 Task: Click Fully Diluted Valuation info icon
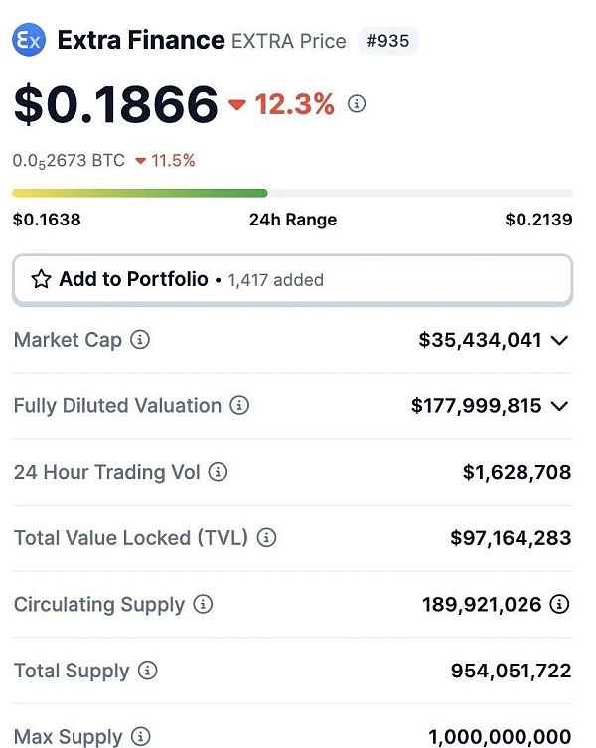(239, 405)
